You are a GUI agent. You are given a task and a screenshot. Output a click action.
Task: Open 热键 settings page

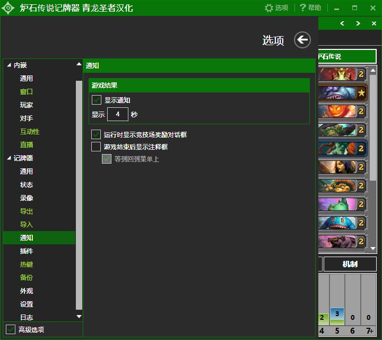tap(27, 264)
